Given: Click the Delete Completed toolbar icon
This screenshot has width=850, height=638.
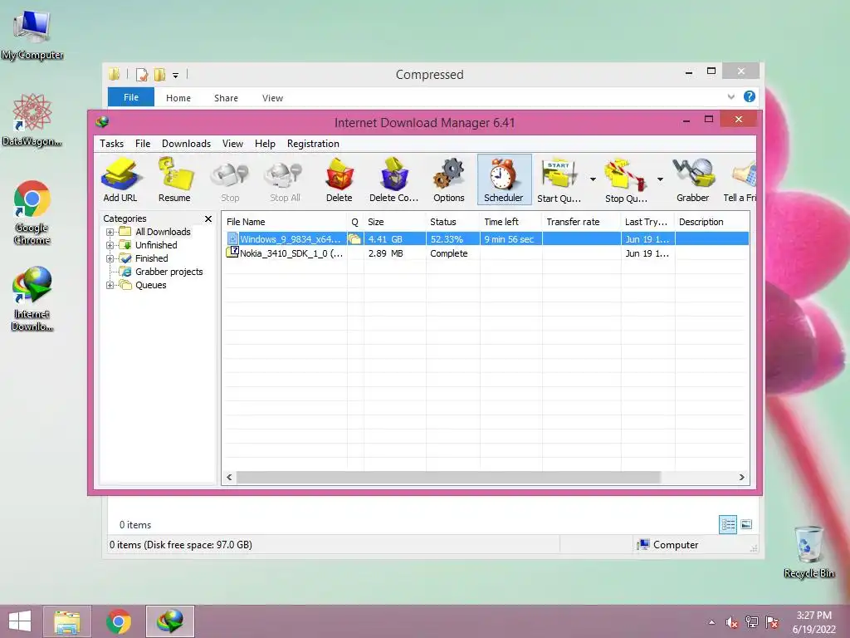Looking at the screenshot, I should tap(394, 180).
